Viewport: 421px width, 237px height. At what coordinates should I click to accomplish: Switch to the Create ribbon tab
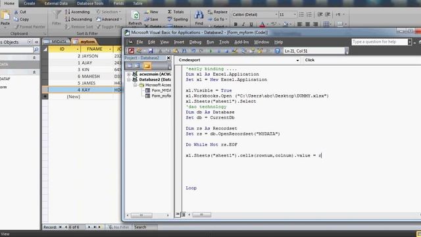[30, 3]
